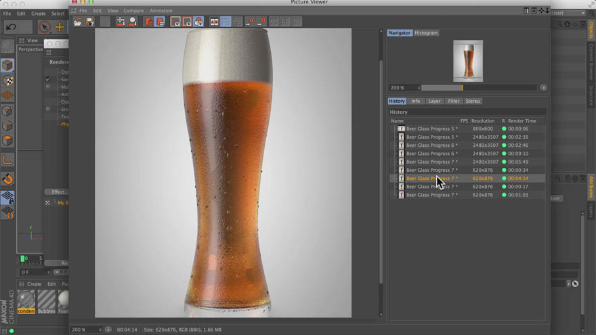Activate Texture mode checkered cube icon
The height and width of the screenshot is (335, 596).
(x=7, y=81)
